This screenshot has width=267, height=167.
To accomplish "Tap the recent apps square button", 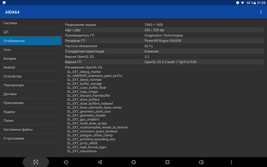I will point(167,162).
